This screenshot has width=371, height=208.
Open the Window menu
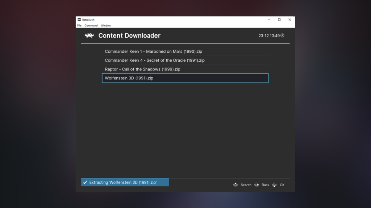coord(106,26)
